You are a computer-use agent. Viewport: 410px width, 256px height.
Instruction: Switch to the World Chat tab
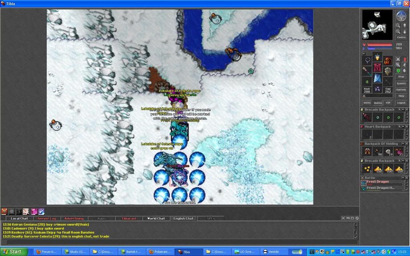[156, 218]
